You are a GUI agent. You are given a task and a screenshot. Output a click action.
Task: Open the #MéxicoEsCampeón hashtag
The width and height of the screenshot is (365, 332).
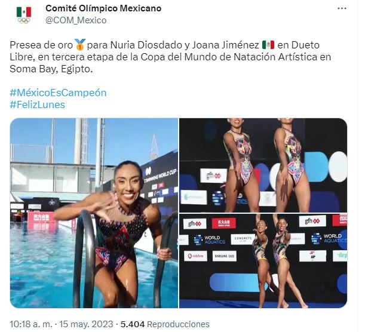pos(58,93)
